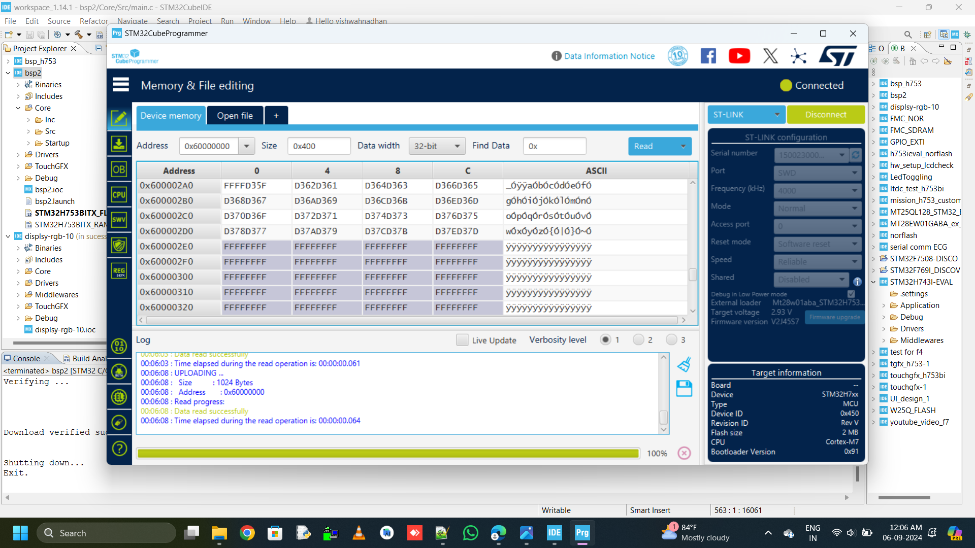Open the security panel shield icon
This screenshot has width=975, height=548.
[119, 245]
